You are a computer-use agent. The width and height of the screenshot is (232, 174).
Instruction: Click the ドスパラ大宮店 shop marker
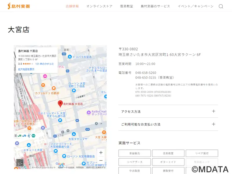pos(70,57)
